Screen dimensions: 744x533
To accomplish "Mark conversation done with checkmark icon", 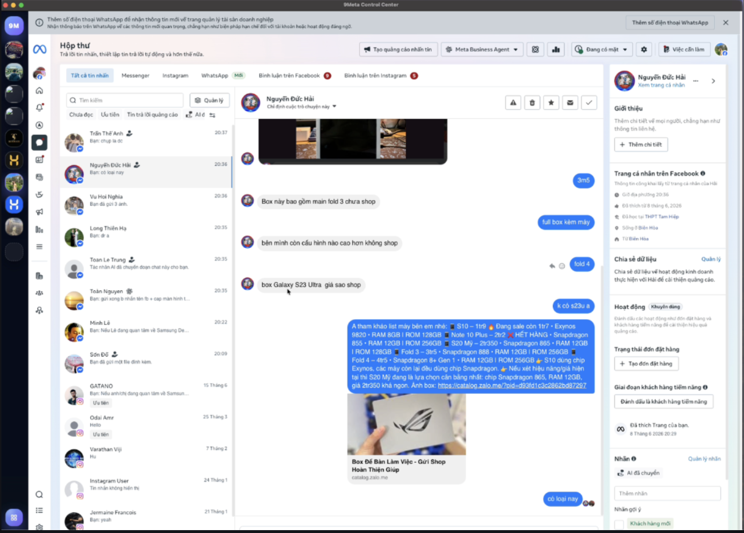I will 589,102.
